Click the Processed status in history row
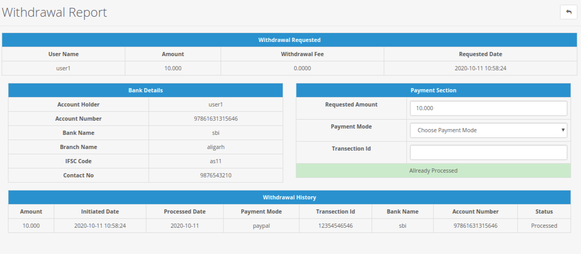The image size is (581, 254). pos(544,226)
